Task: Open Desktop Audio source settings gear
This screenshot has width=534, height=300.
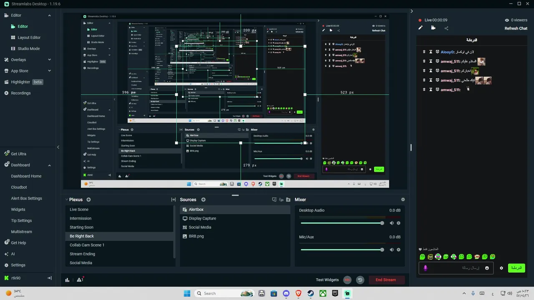Action: (398, 223)
